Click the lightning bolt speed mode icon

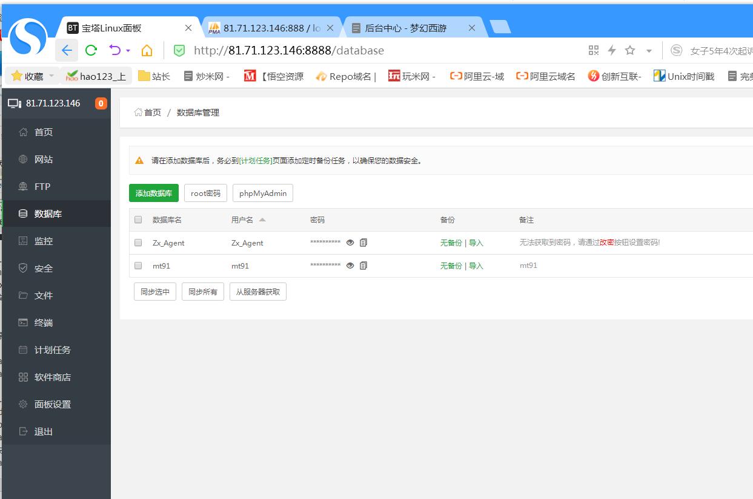click(612, 50)
